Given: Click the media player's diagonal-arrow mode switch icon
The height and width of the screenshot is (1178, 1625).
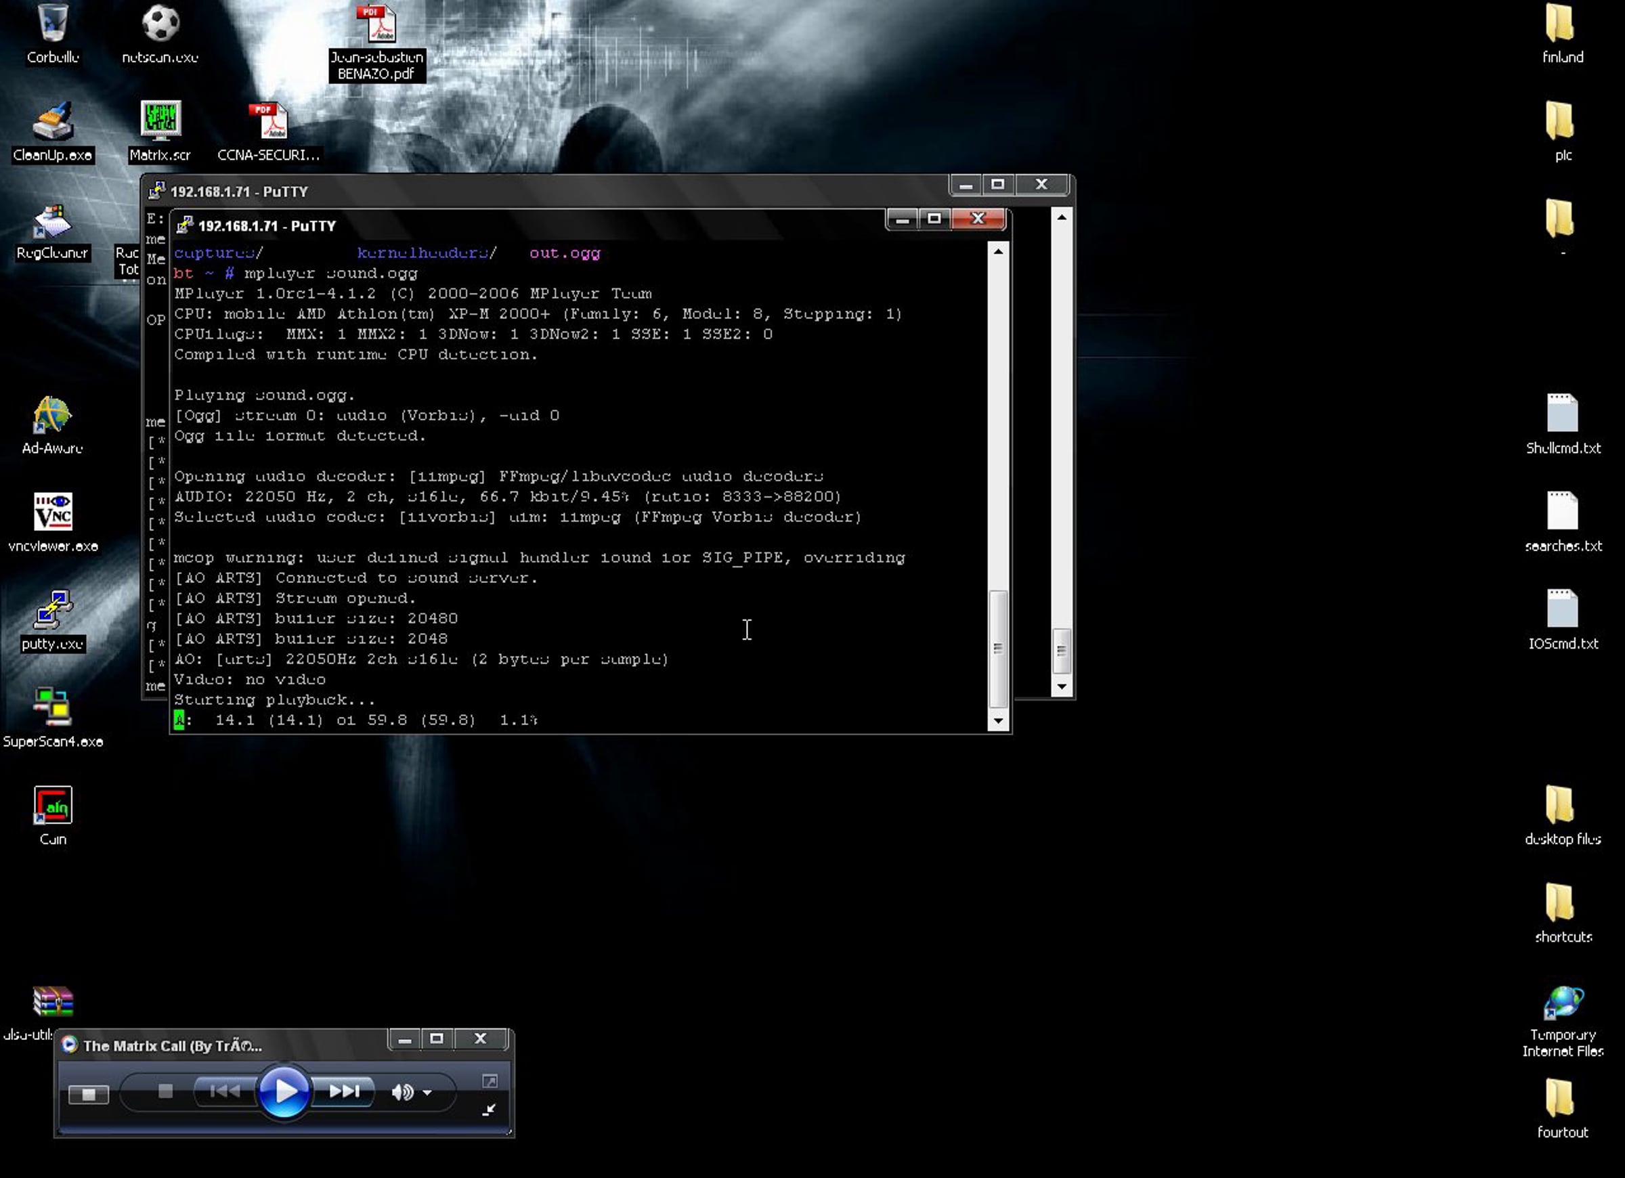Looking at the screenshot, I should (x=490, y=1110).
